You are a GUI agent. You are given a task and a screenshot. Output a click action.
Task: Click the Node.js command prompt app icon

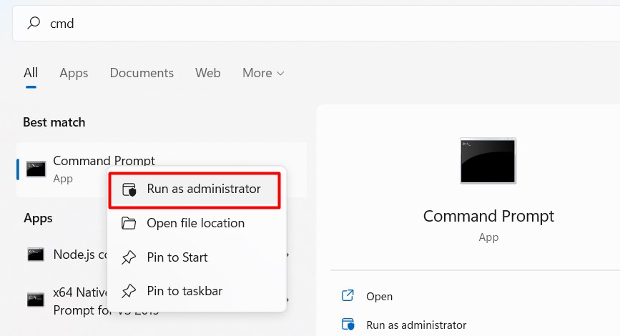click(36, 255)
